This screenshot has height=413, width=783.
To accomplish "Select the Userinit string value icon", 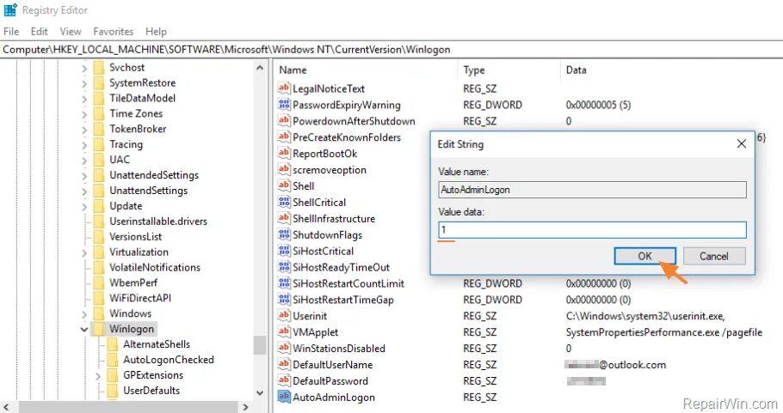I will click(x=284, y=316).
